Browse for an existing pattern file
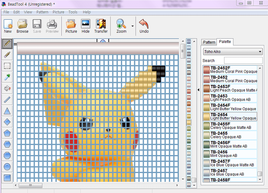The image size is (268, 193). point(22,26)
